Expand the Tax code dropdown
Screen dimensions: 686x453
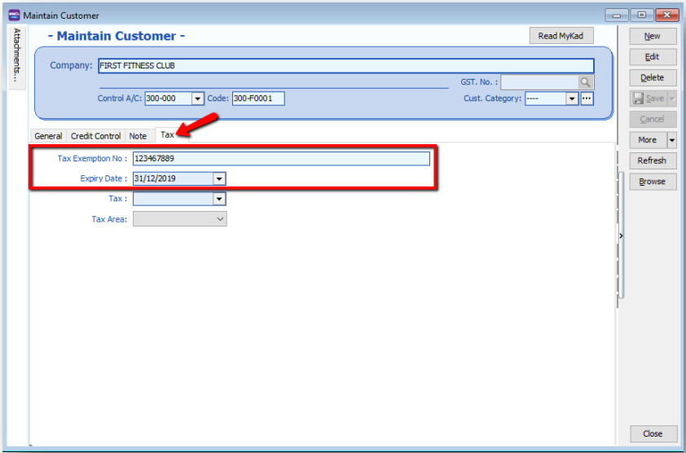(219, 199)
